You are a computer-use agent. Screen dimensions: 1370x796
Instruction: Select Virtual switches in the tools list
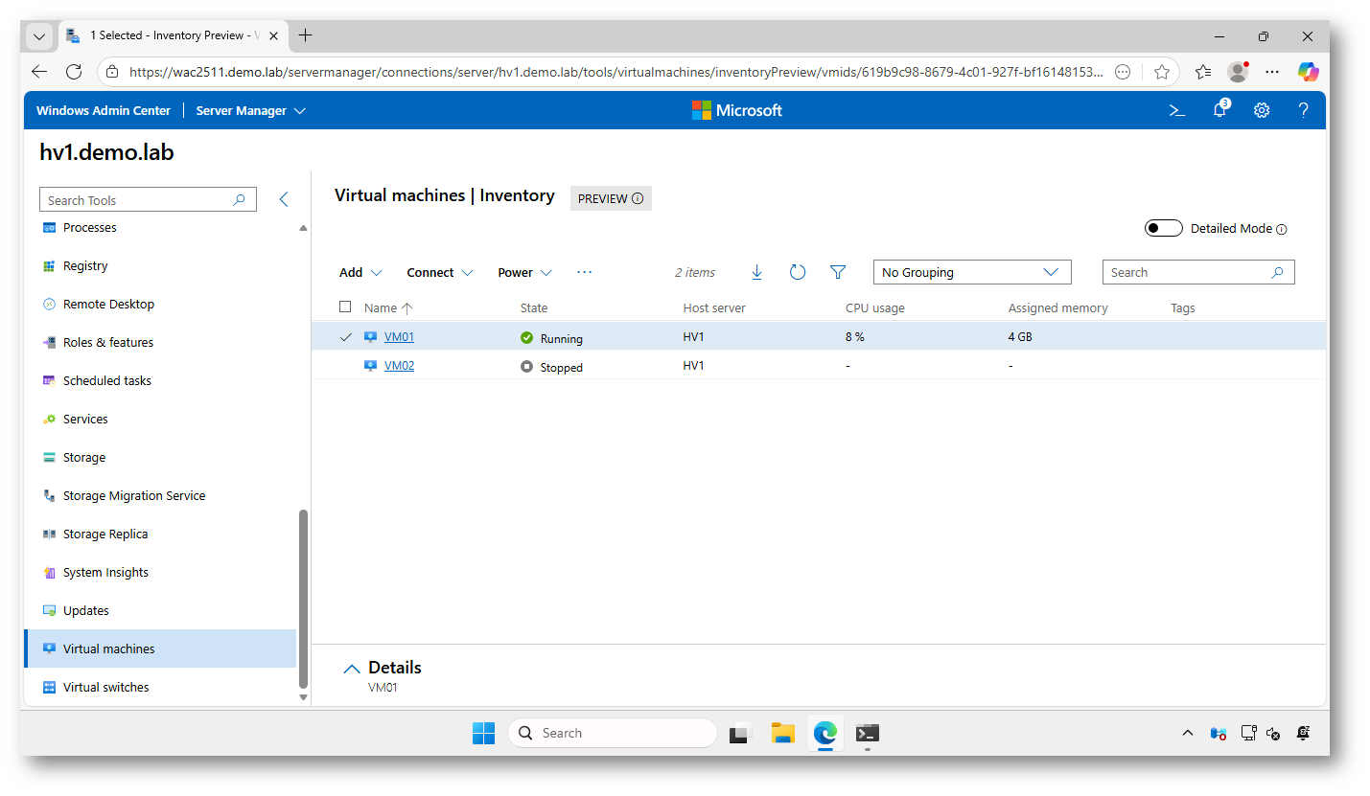[105, 687]
